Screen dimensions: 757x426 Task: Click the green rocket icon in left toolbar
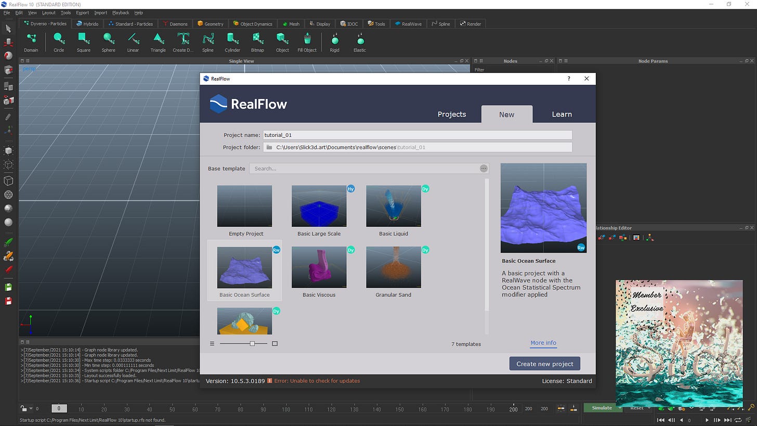[8, 242]
